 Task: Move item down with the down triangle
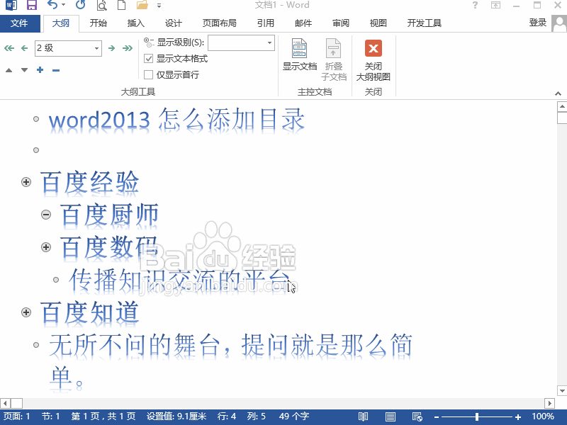point(24,70)
